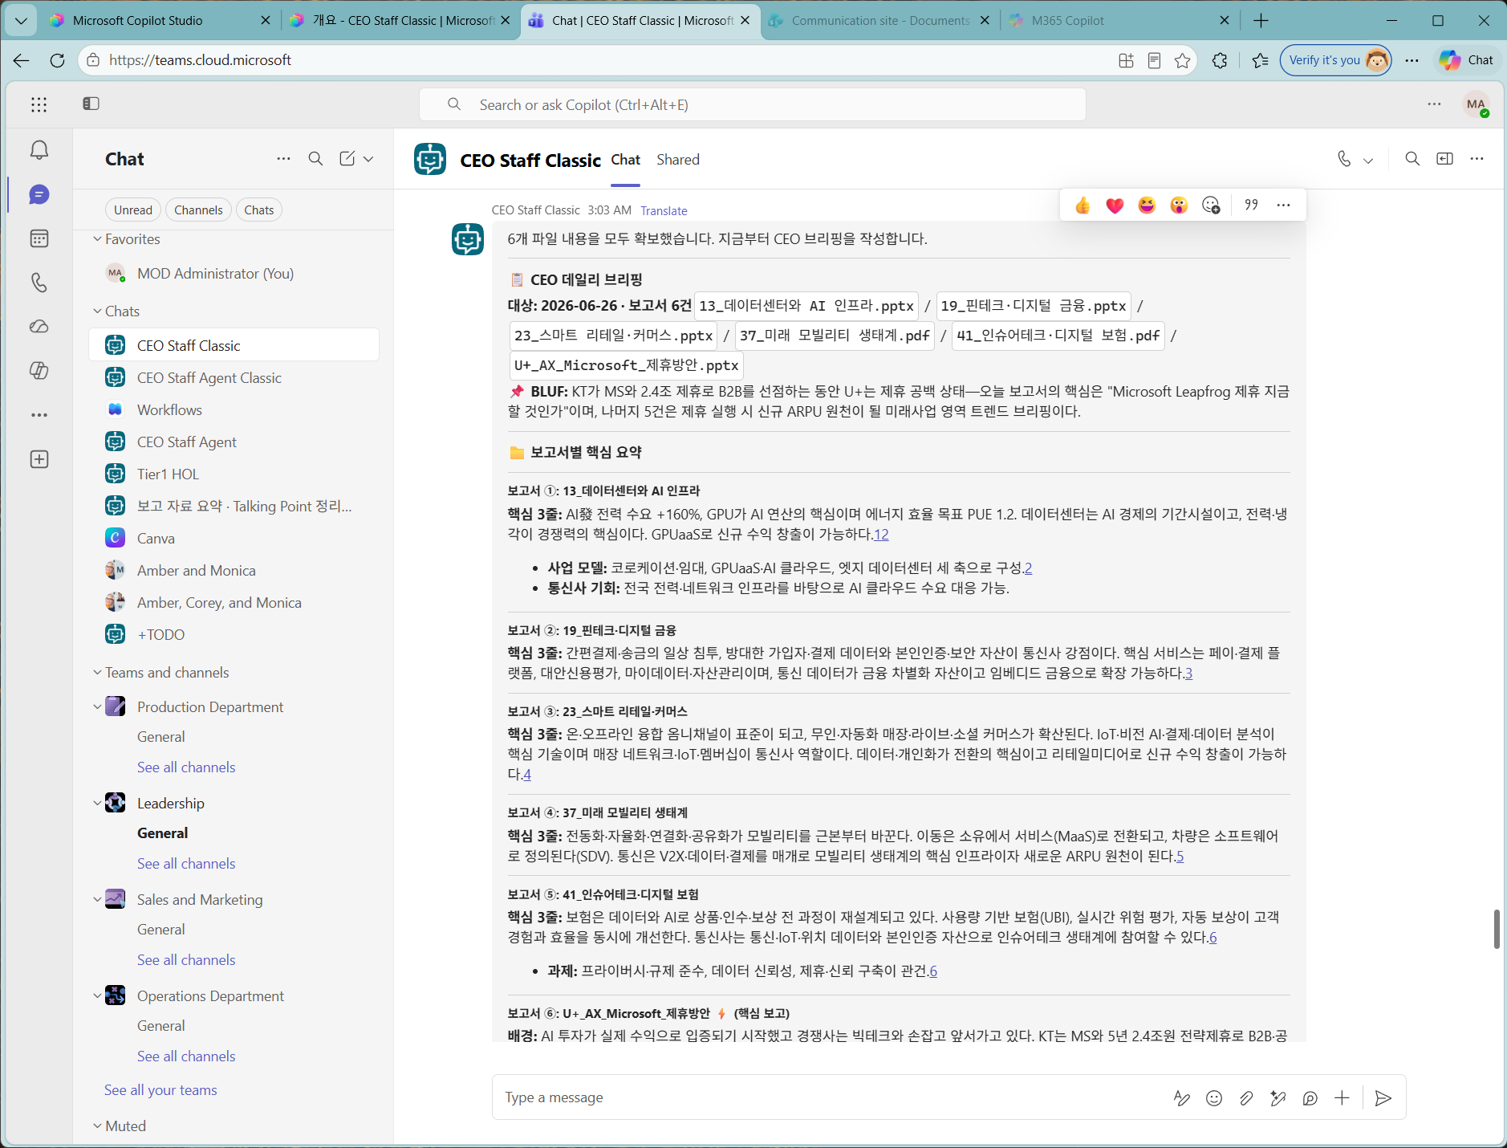See all channels under Leadership
Screen dimensions: 1507x1148
click(186, 864)
